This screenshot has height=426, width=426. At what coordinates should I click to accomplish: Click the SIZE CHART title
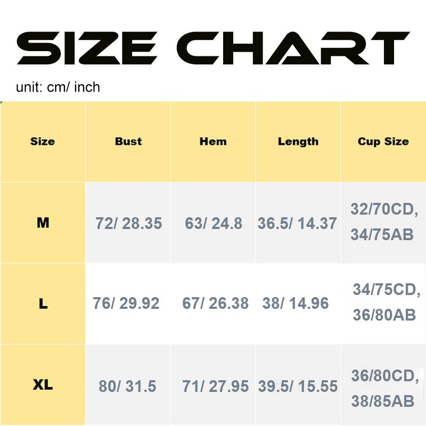click(213, 48)
